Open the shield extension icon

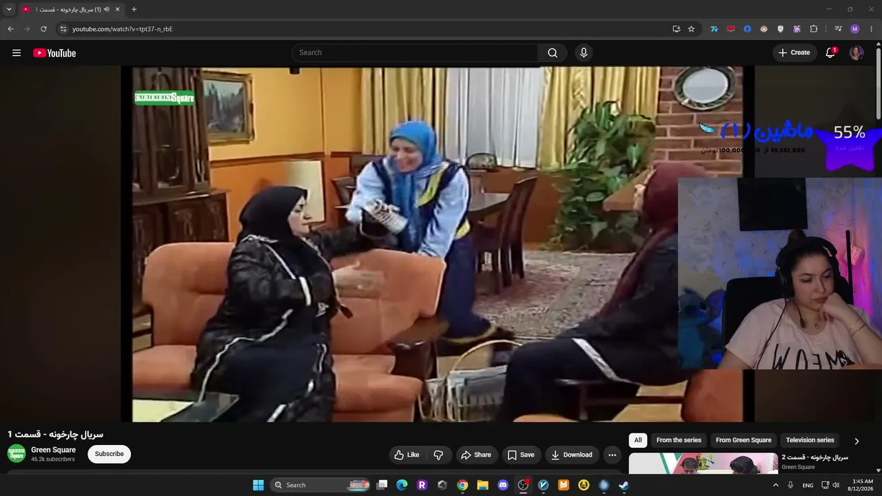[x=780, y=29]
